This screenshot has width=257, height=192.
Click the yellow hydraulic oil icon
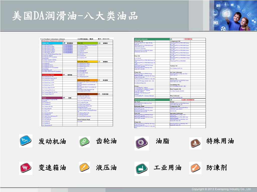(x=84, y=167)
